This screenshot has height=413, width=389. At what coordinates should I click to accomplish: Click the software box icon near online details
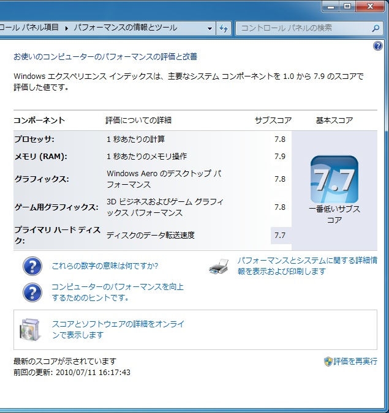30,330
